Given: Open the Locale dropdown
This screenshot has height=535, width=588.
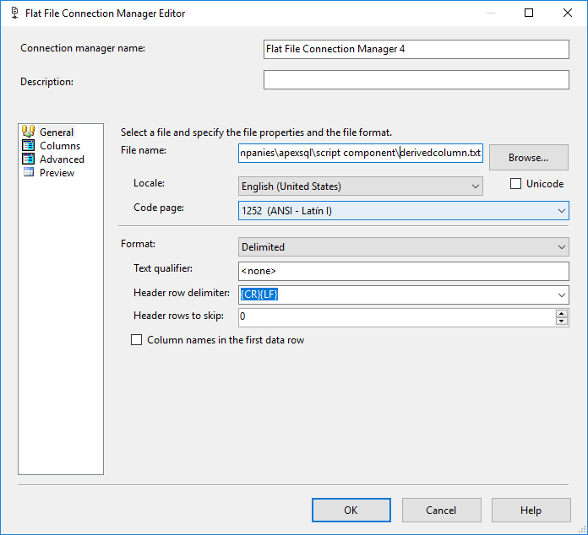Looking at the screenshot, I should click(474, 186).
